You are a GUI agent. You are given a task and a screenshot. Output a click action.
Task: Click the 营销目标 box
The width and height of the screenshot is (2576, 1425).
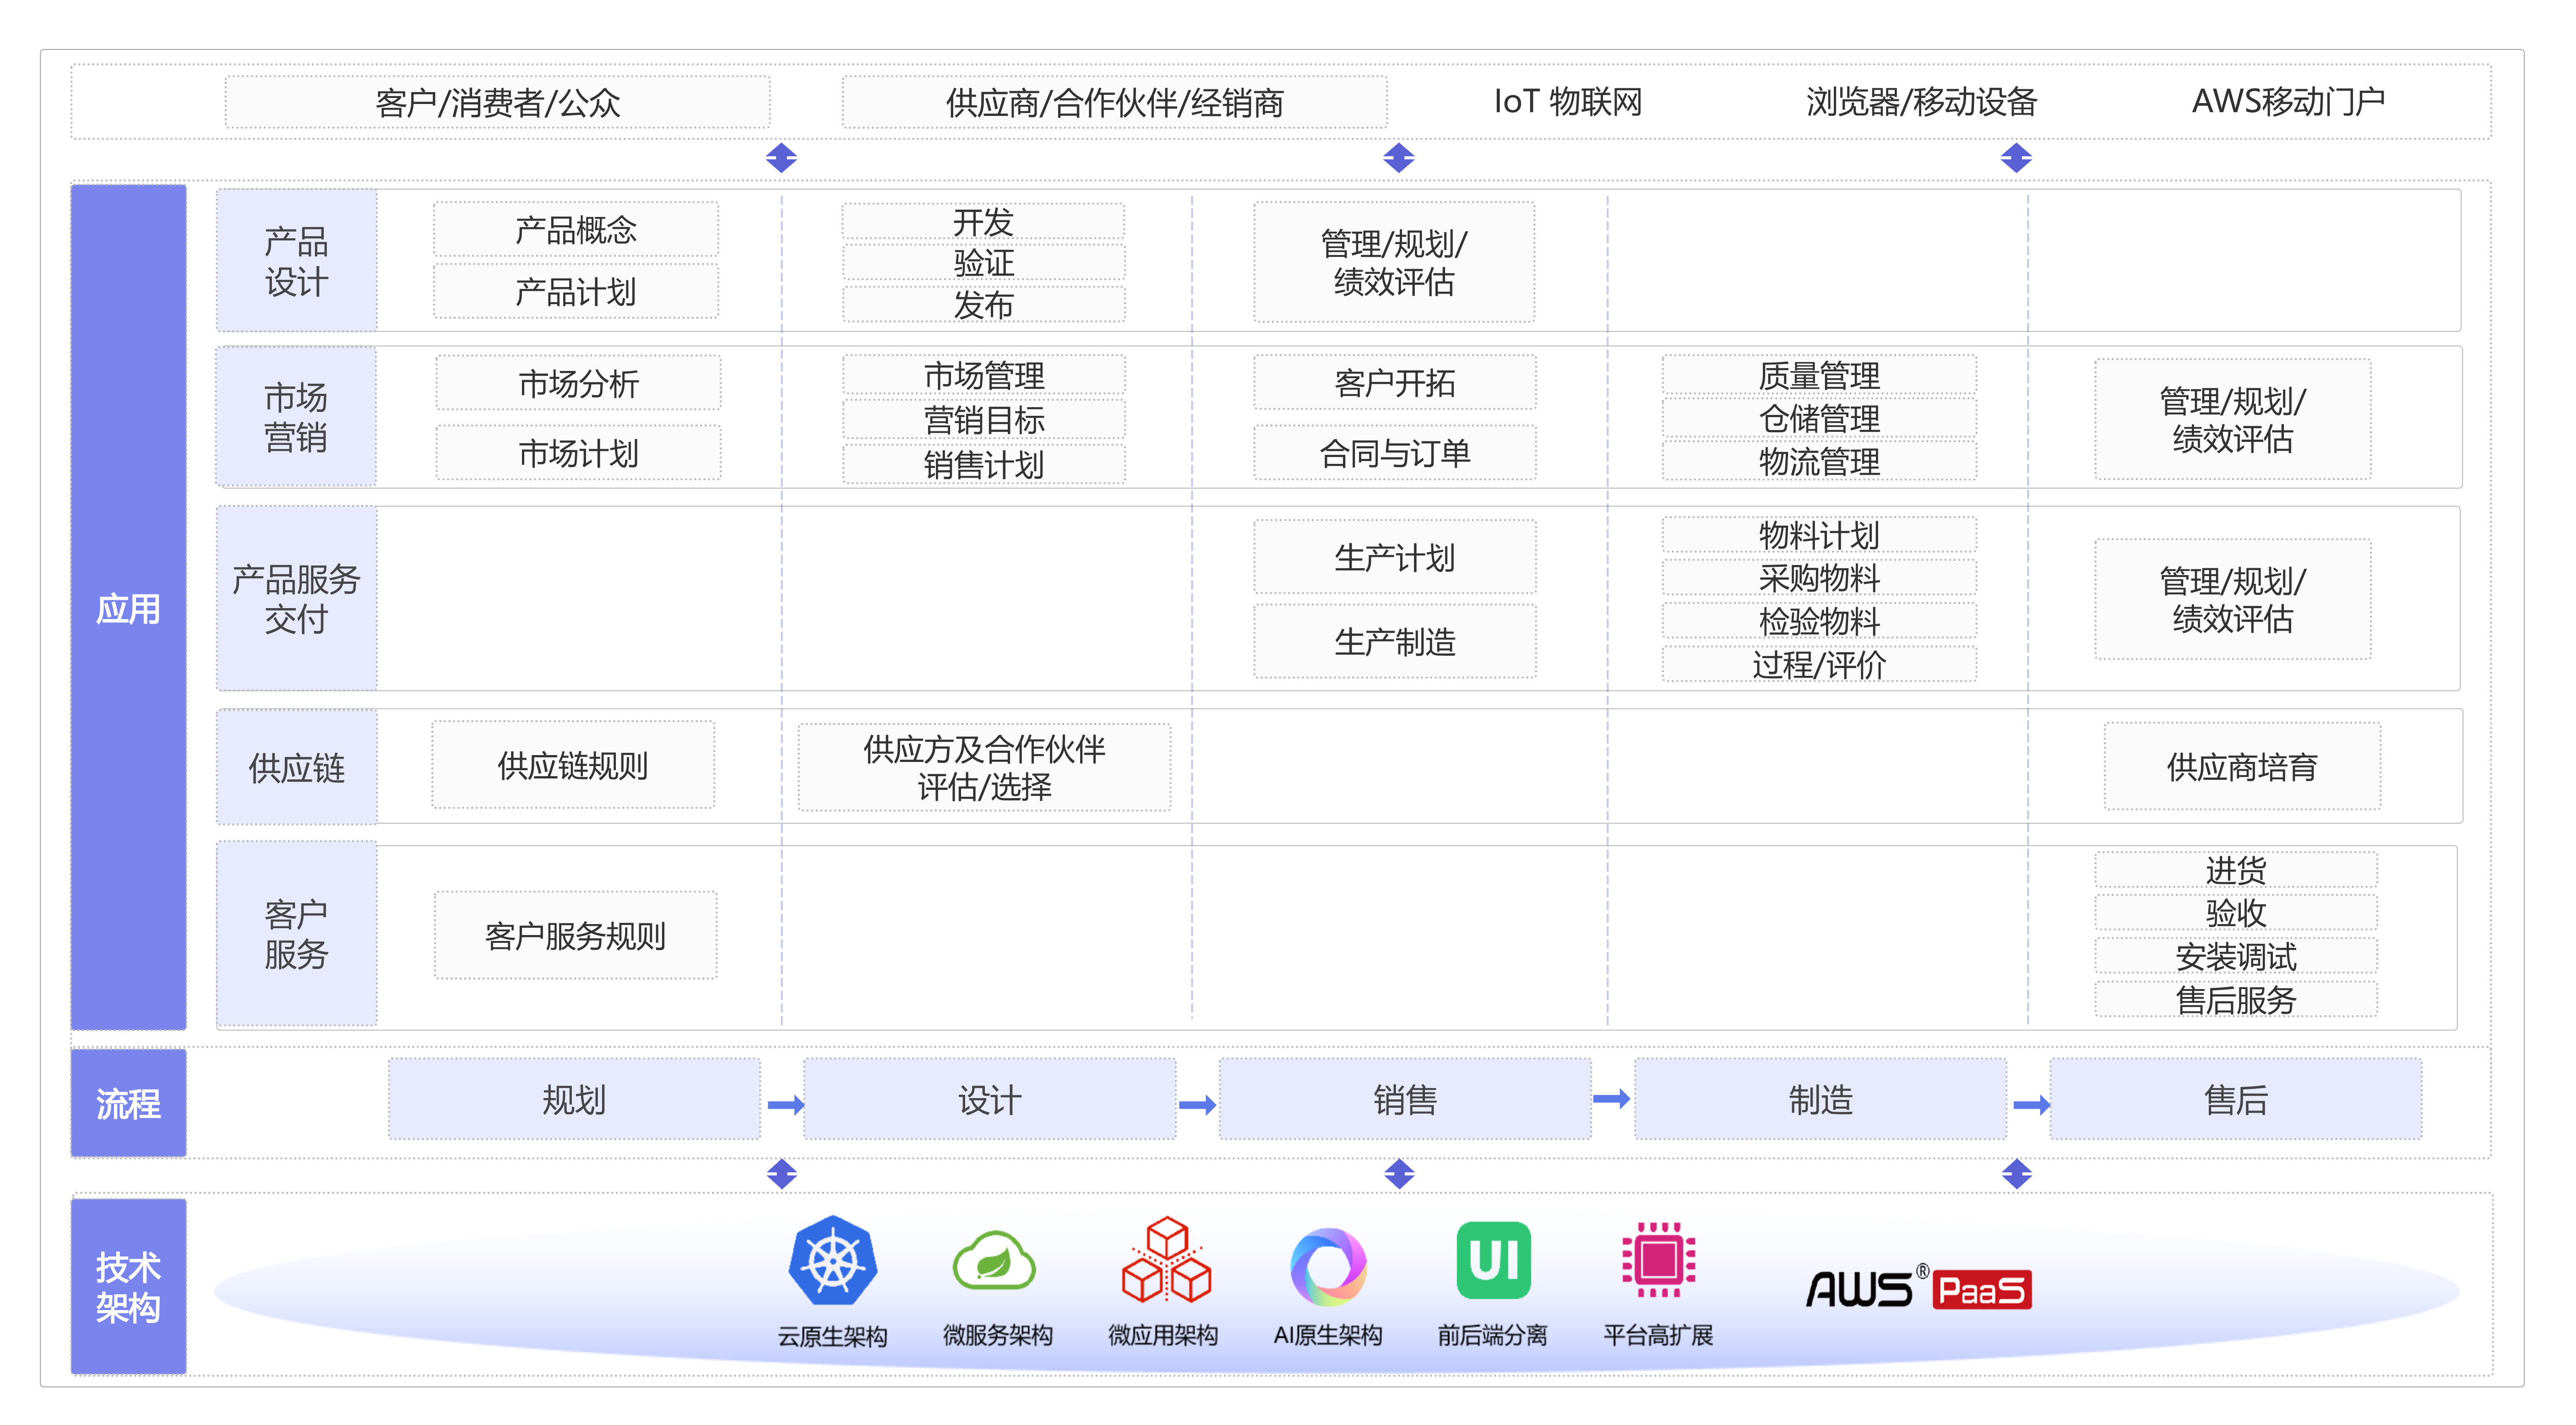coord(984,420)
